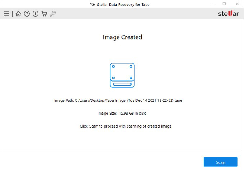Screen dimensions: 244x171
Task: Click the blue disk drive image icon
Action: click(122, 75)
